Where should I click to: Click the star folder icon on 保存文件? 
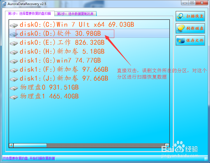(181, 41)
